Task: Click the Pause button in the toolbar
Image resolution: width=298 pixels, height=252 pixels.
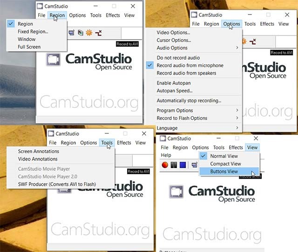Action: [174, 165]
